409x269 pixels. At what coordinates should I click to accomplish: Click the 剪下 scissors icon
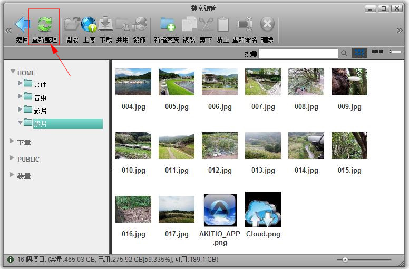point(206,24)
